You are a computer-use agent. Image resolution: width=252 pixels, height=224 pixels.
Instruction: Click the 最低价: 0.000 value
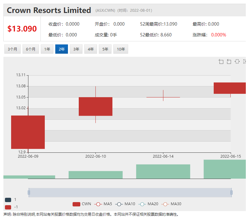63,35
